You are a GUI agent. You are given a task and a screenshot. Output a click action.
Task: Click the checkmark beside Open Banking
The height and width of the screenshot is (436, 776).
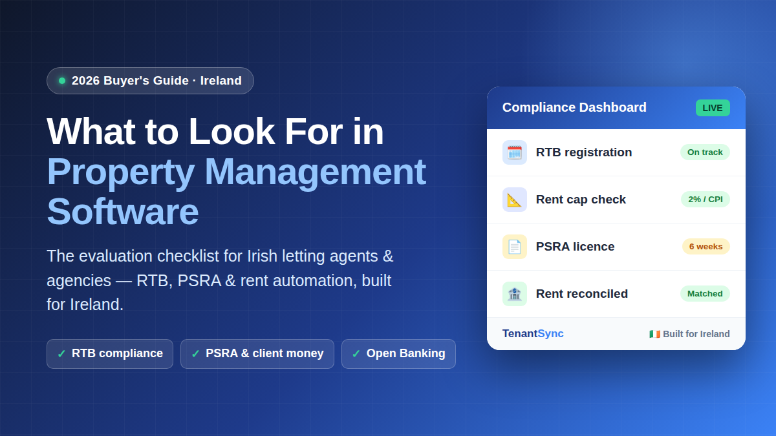coord(356,354)
